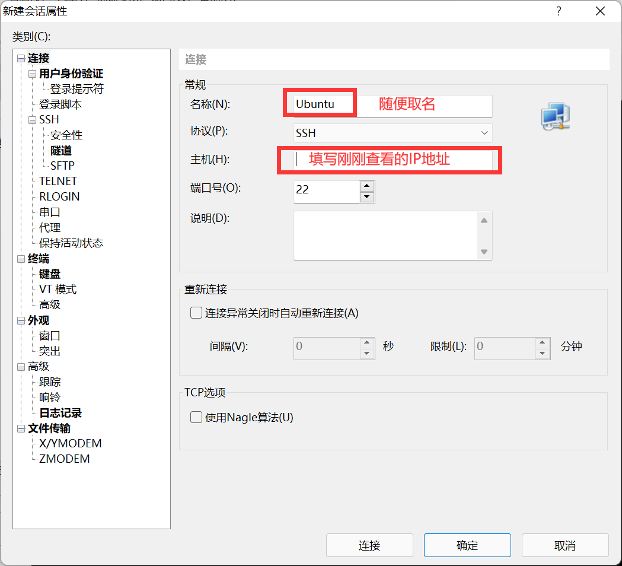Select the SFTP tree item
Viewport: 622px width, 566px height.
tap(62, 166)
